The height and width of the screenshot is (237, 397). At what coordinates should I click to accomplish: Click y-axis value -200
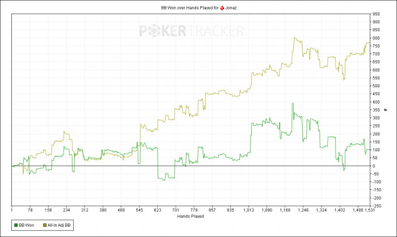click(x=377, y=198)
